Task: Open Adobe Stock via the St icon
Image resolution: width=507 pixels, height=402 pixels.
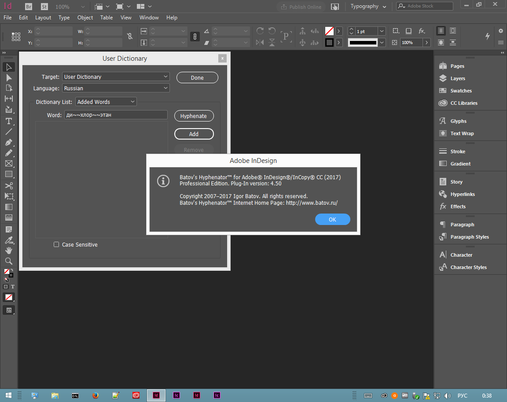Action: [x=44, y=7]
